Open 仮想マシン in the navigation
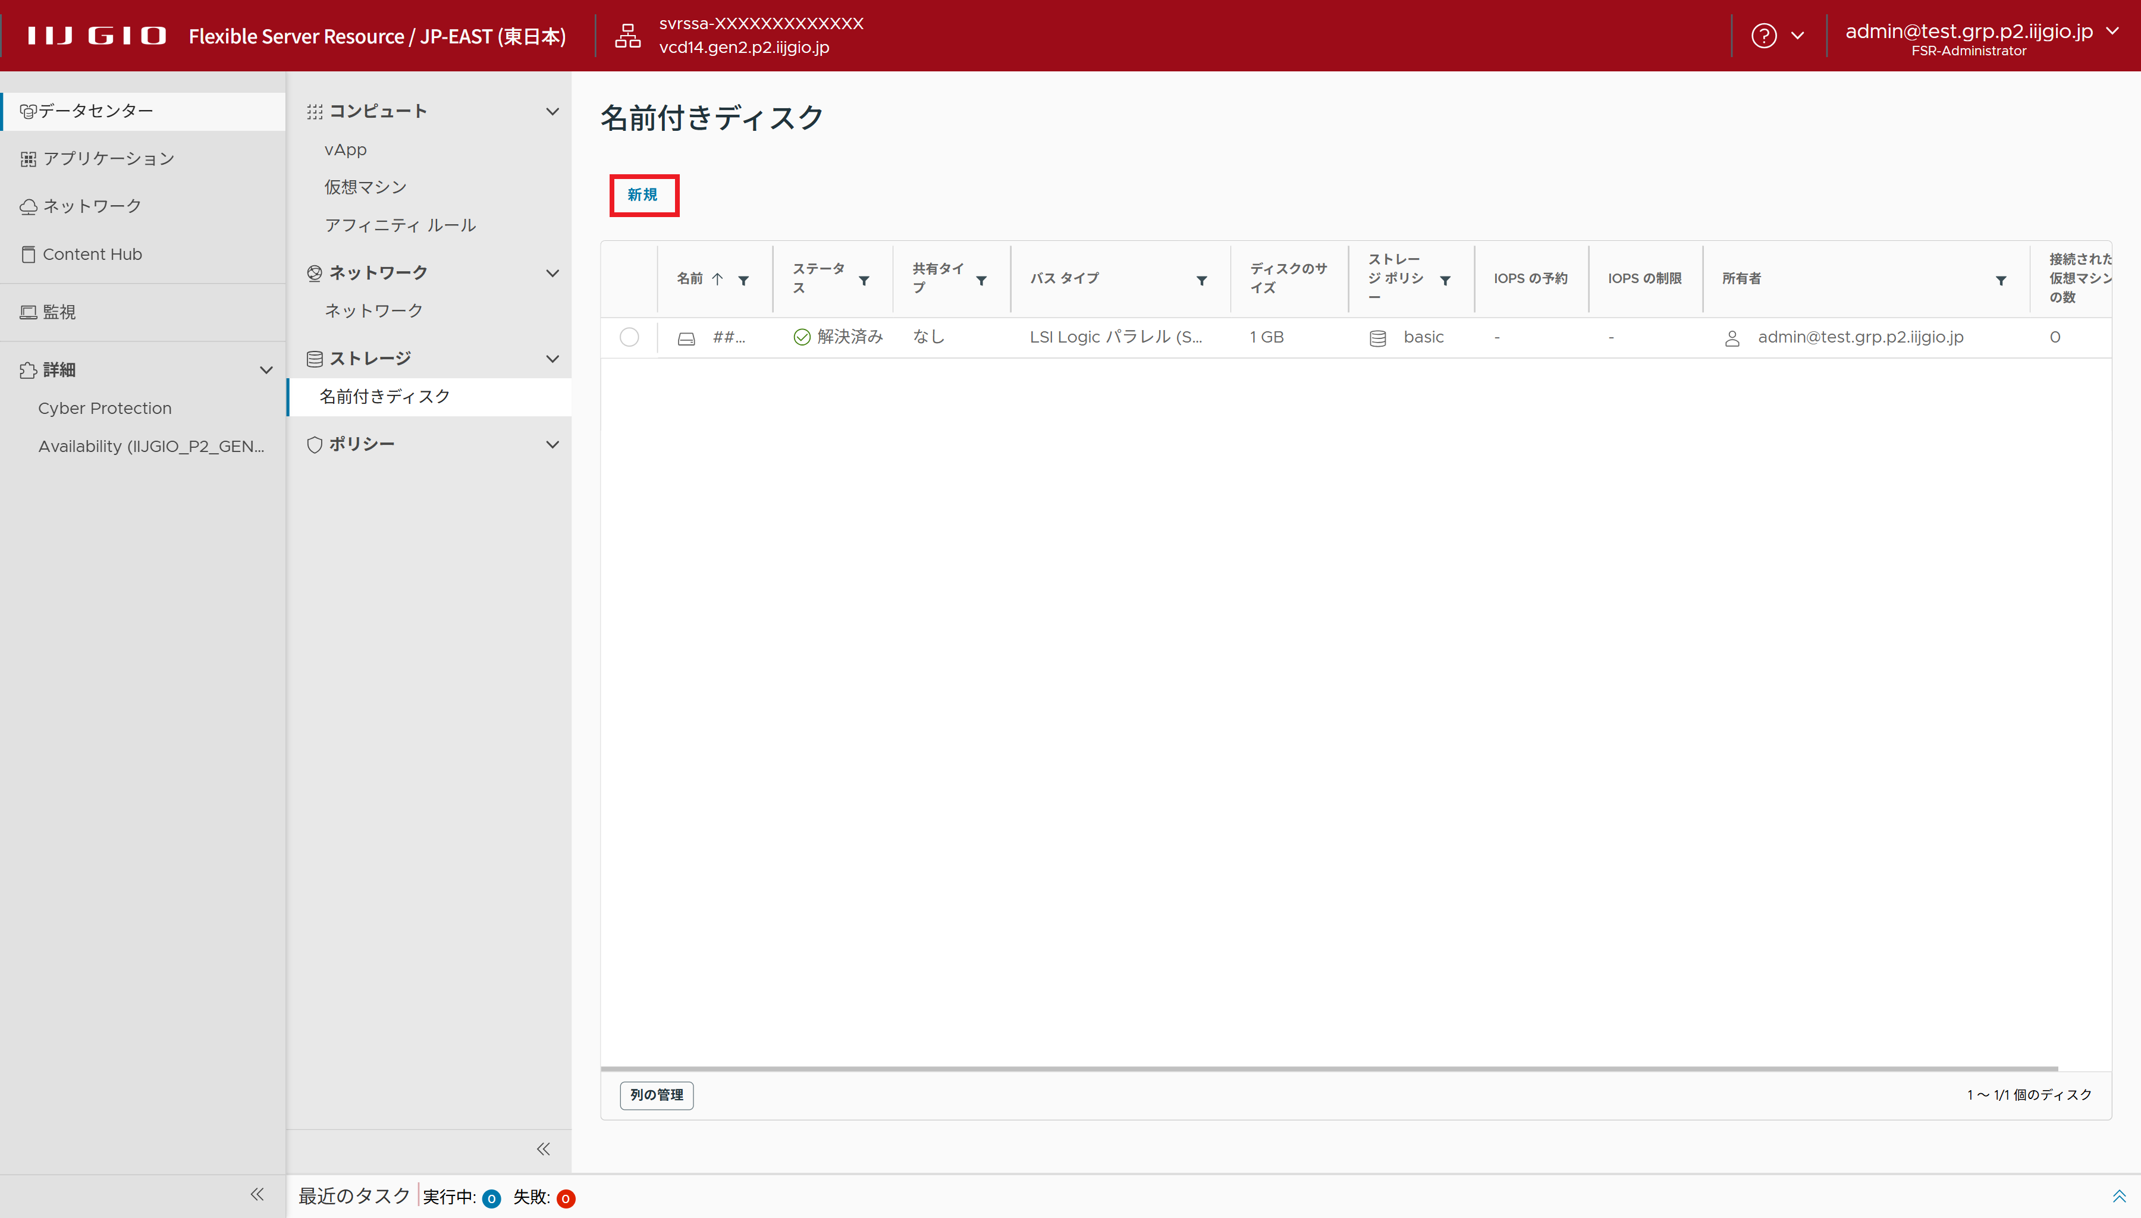The image size is (2141, 1218). (366, 187)
